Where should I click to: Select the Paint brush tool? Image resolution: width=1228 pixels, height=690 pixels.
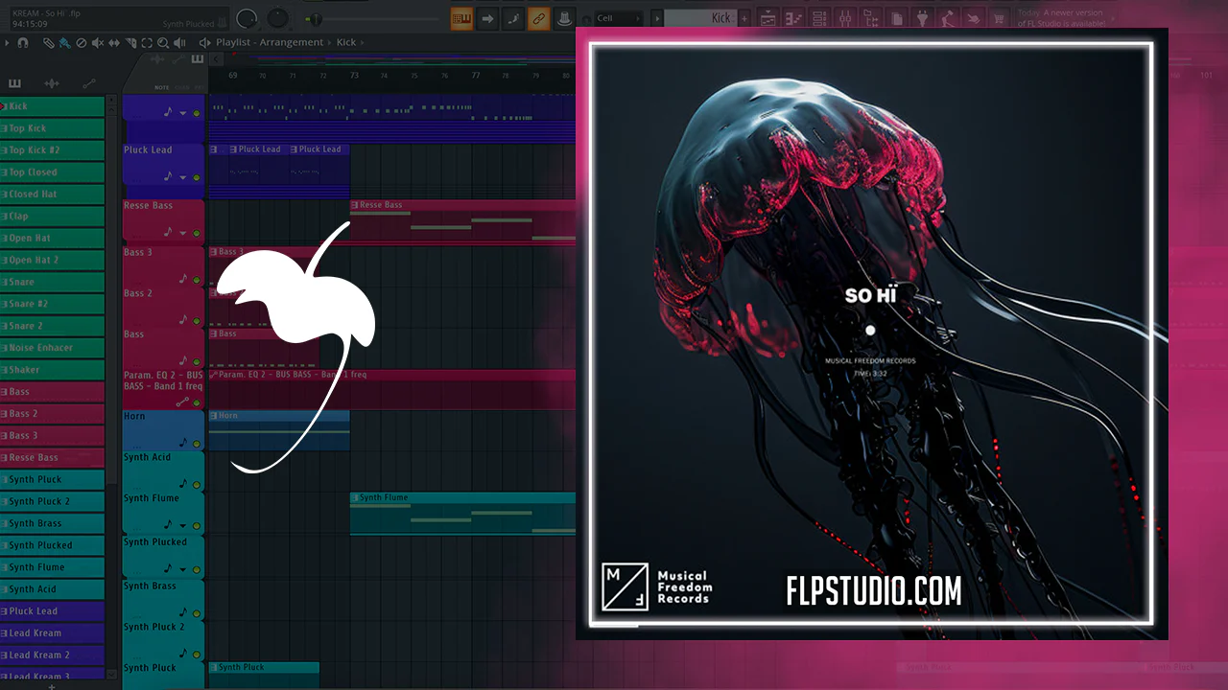[x=64, y=43]
